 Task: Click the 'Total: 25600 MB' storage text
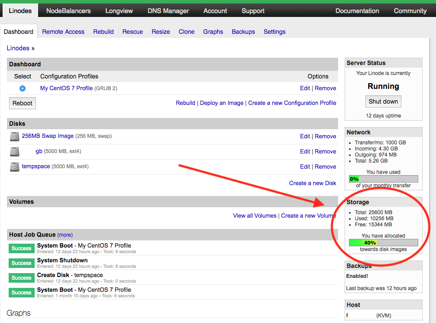[374, 212]
